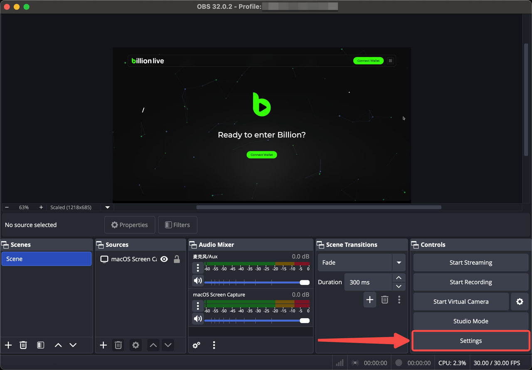
Task: Add a new scene with plus icon
Action: [x=8, y=345]
